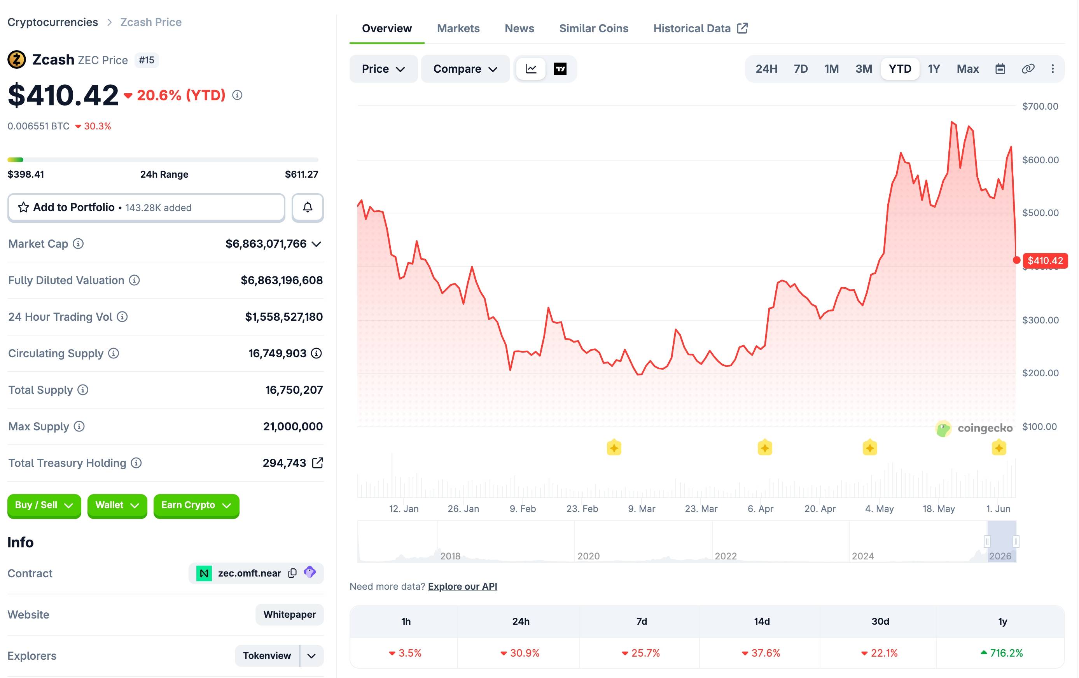Open the Historical Data tab
Image resolution: width=1079 pixels, height=678 pixels.
point(700,28)
